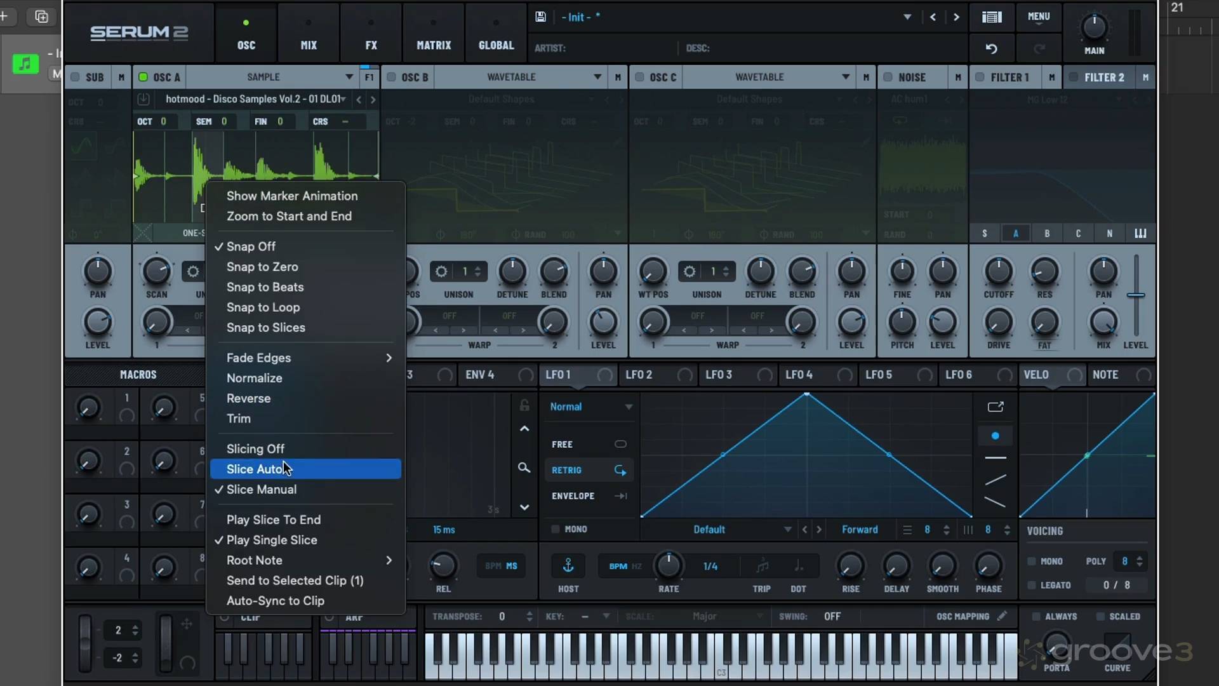Click the save preset floppy icon
The height and width of the screenshot is (686, 1219).
click(x=540, y=17)
